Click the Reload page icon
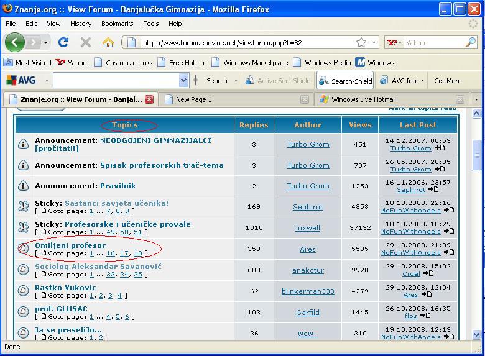Image resolution: width=485 pixels, height=356 pixels. click(63, 43)
